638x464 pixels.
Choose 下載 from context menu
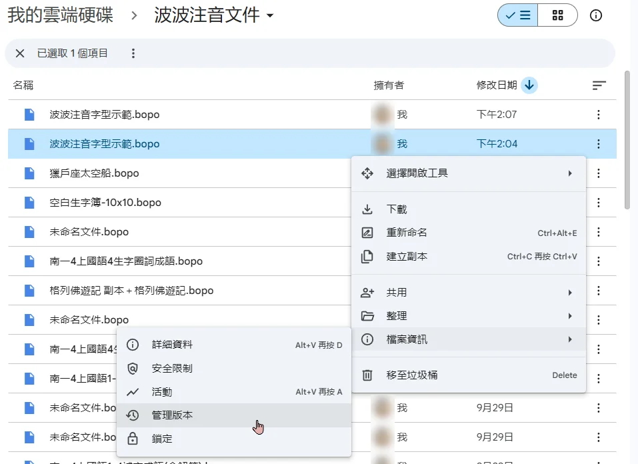(468, 209)
